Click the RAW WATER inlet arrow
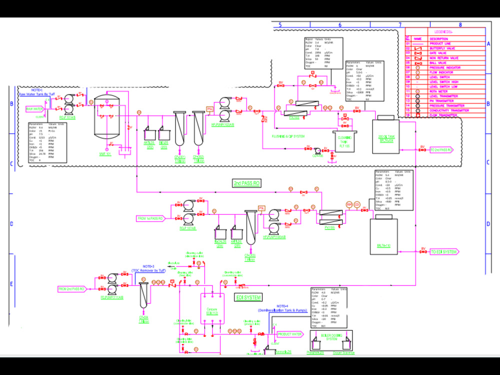 point(35,109)
